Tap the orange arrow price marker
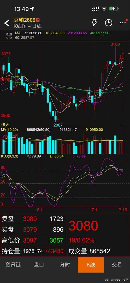Viewport: 130px width, 283px height. (129, 53)
